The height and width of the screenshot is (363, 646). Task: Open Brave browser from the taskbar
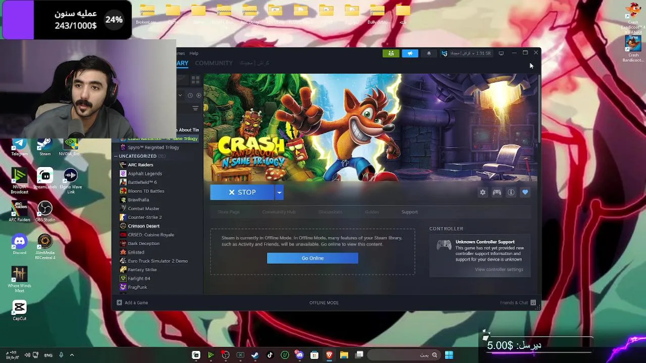tap(329, 355)
